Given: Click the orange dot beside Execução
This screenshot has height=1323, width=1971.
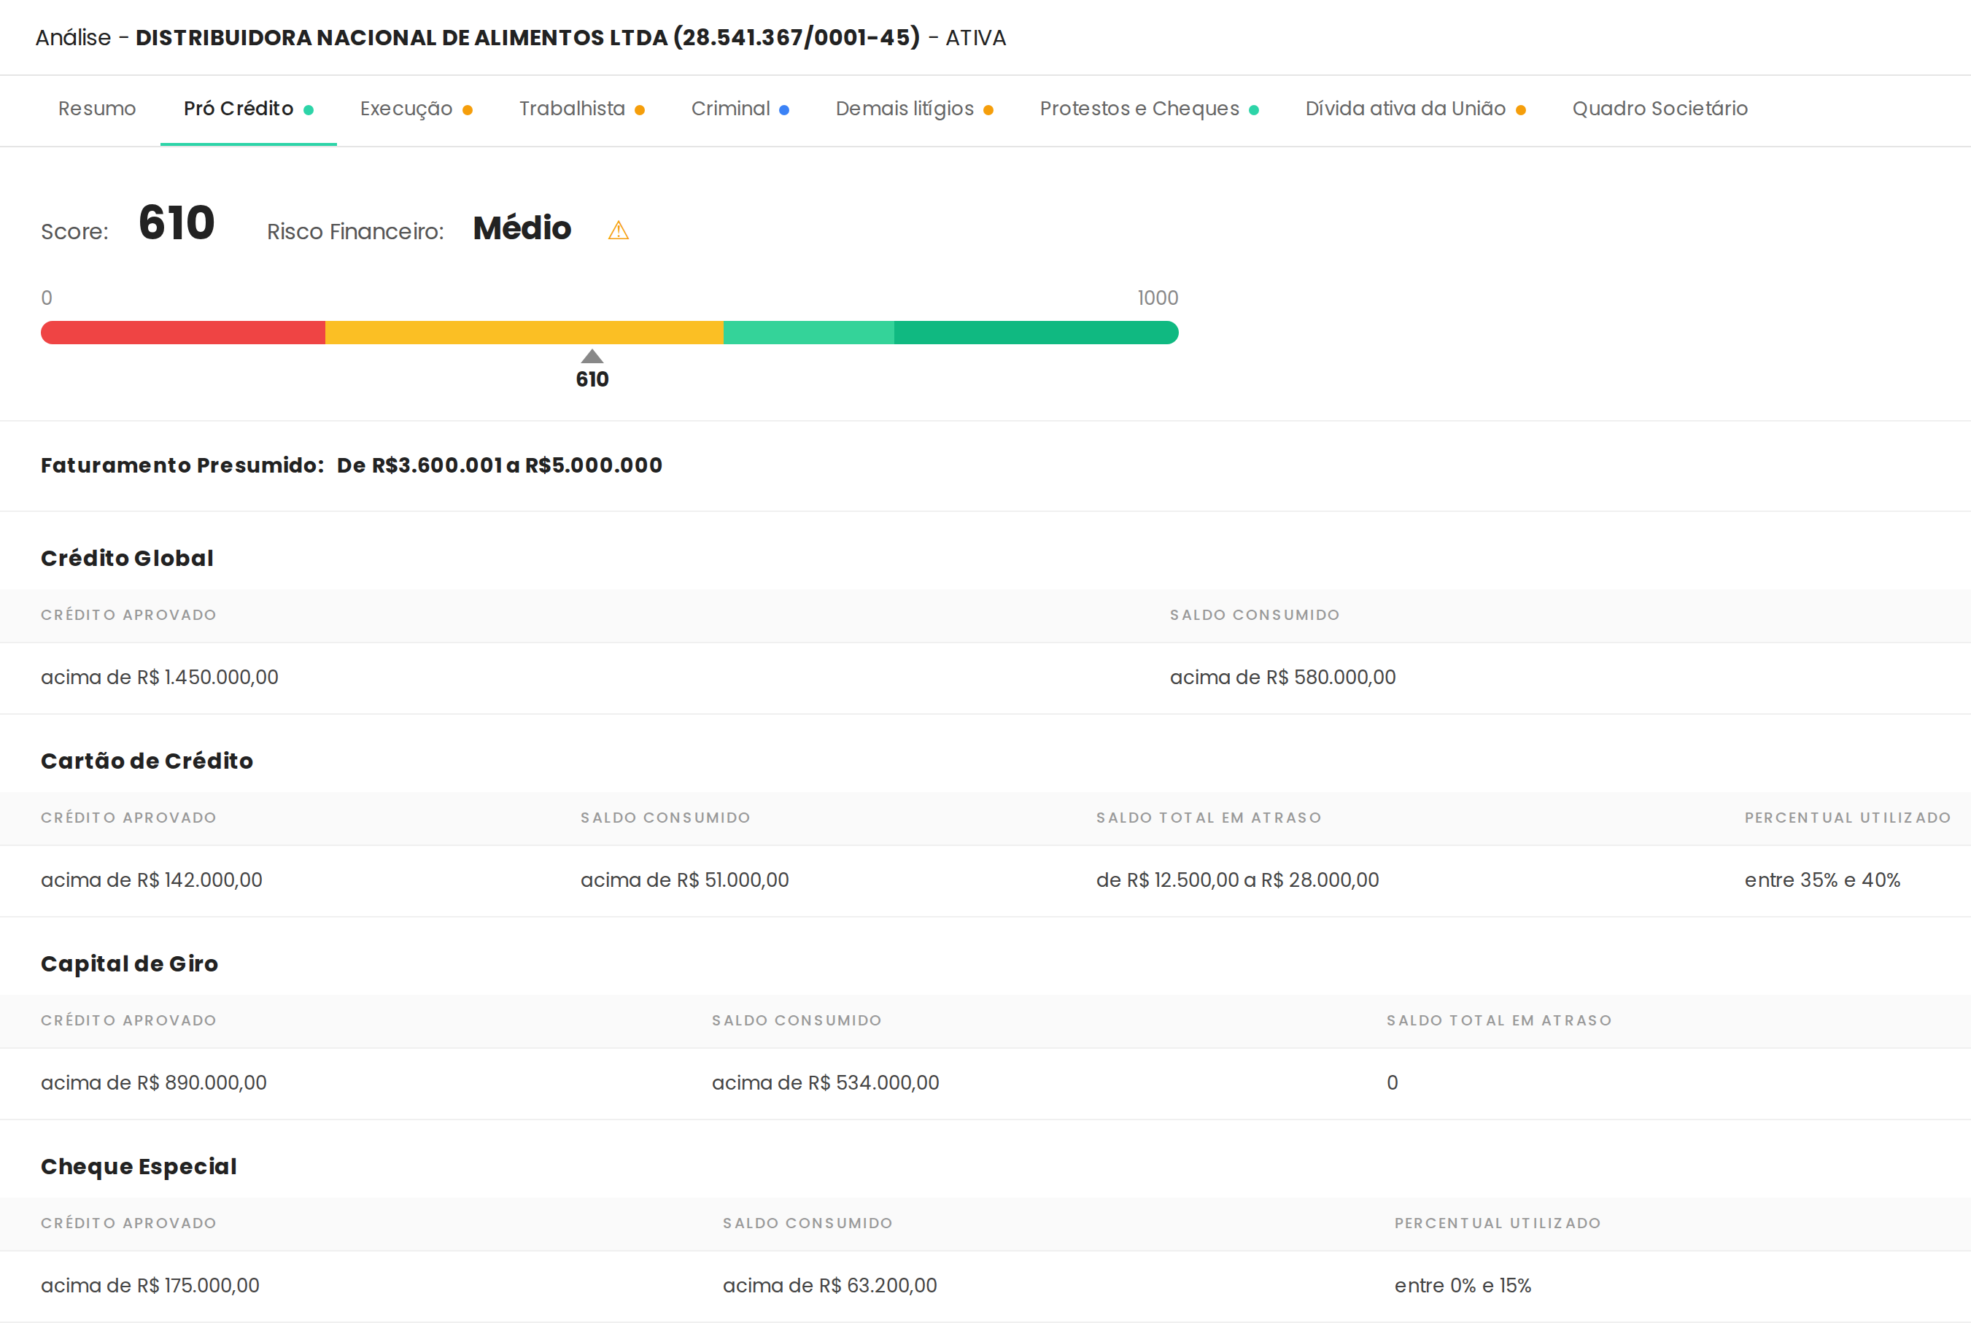Looking at the screenshot, I should [x=468, y=111].
